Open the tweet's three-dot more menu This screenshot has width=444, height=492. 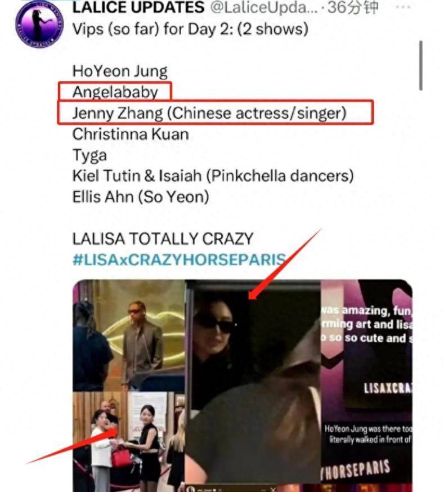[403, 7]
